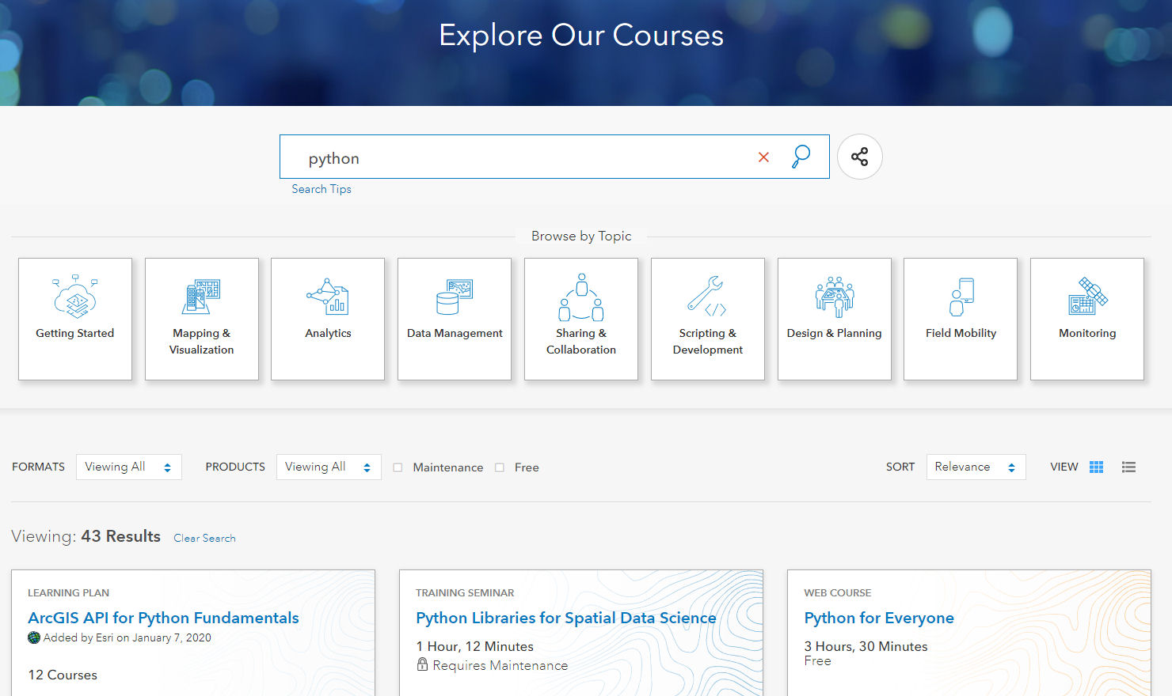Select the Sharing & Collaboration topic

click(x=580, y=319)
